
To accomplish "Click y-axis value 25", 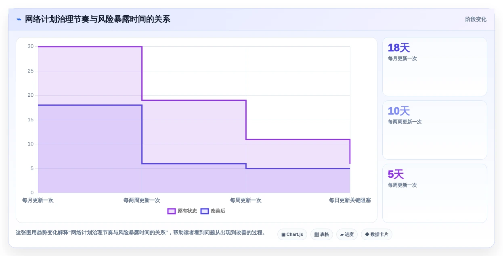I will point(31,71).
